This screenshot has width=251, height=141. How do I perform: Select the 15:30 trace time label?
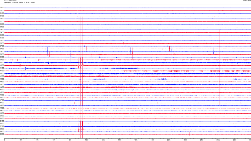coord(2,92)
